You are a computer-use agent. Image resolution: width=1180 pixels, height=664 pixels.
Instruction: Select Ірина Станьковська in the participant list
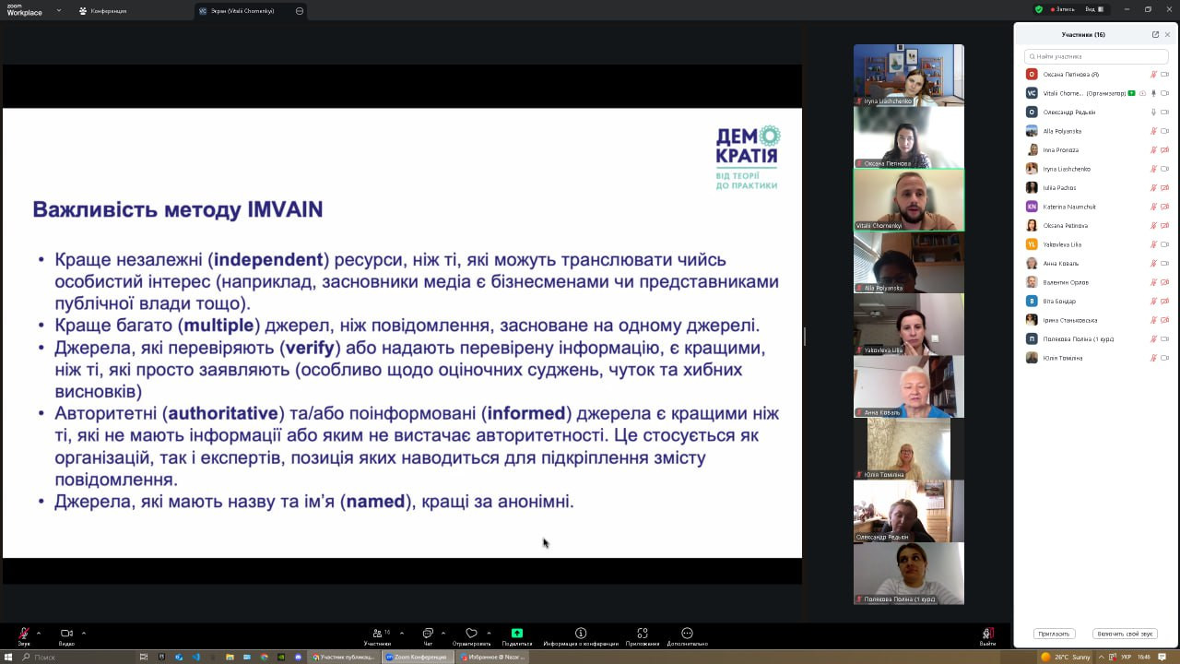point(1097,320)
